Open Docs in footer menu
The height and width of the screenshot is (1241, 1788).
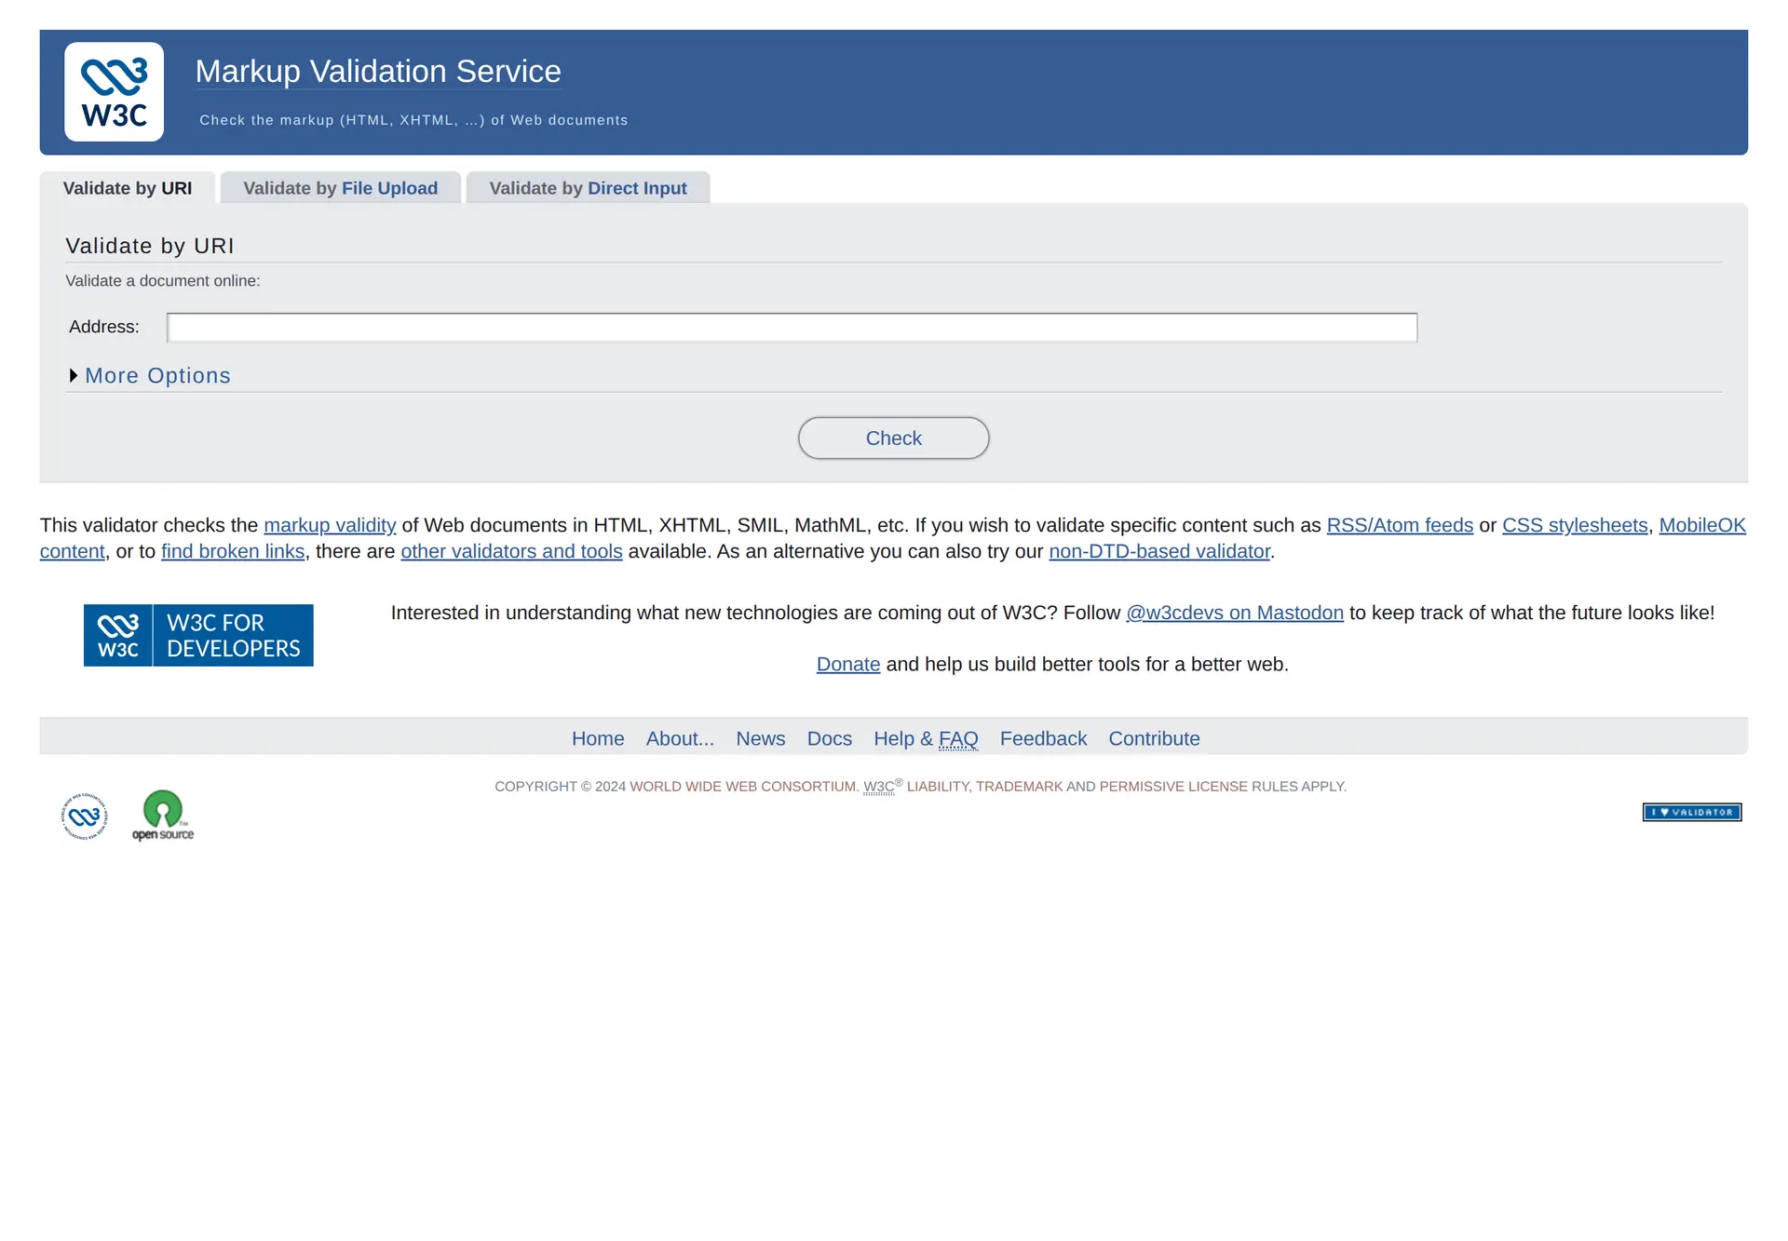pyautogui.click(x=830, y=738)
